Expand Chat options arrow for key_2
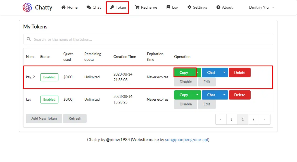The width and height of the screenshot is (297, 162). (224, 72)
